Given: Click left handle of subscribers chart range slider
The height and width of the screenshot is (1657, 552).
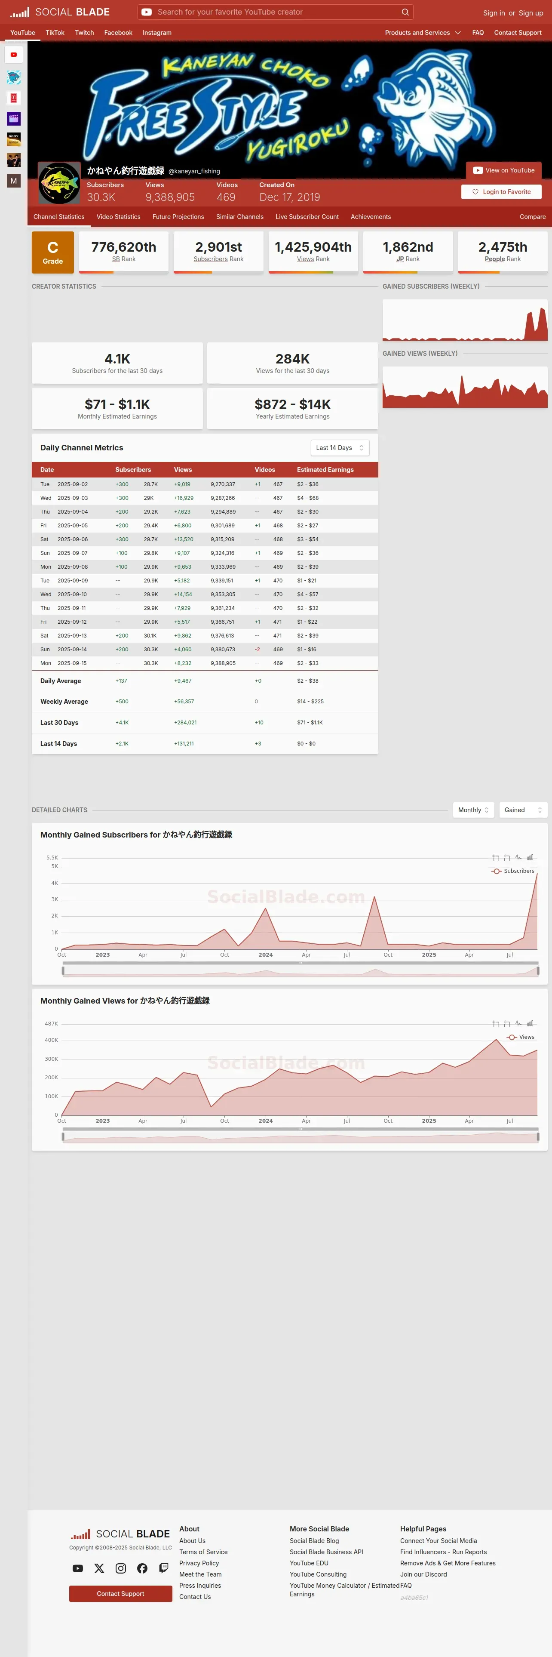Looking at the screenshot, I should [63, 970].
